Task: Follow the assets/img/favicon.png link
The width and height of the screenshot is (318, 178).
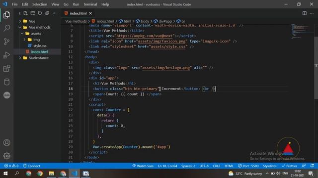Action: [x=161, y=42]
